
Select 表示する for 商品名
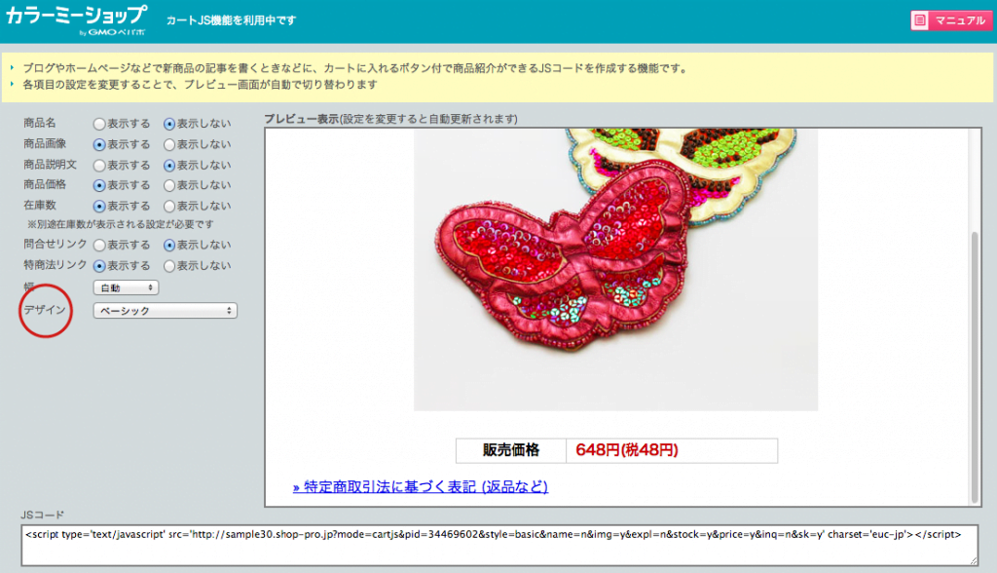[99, 124]
